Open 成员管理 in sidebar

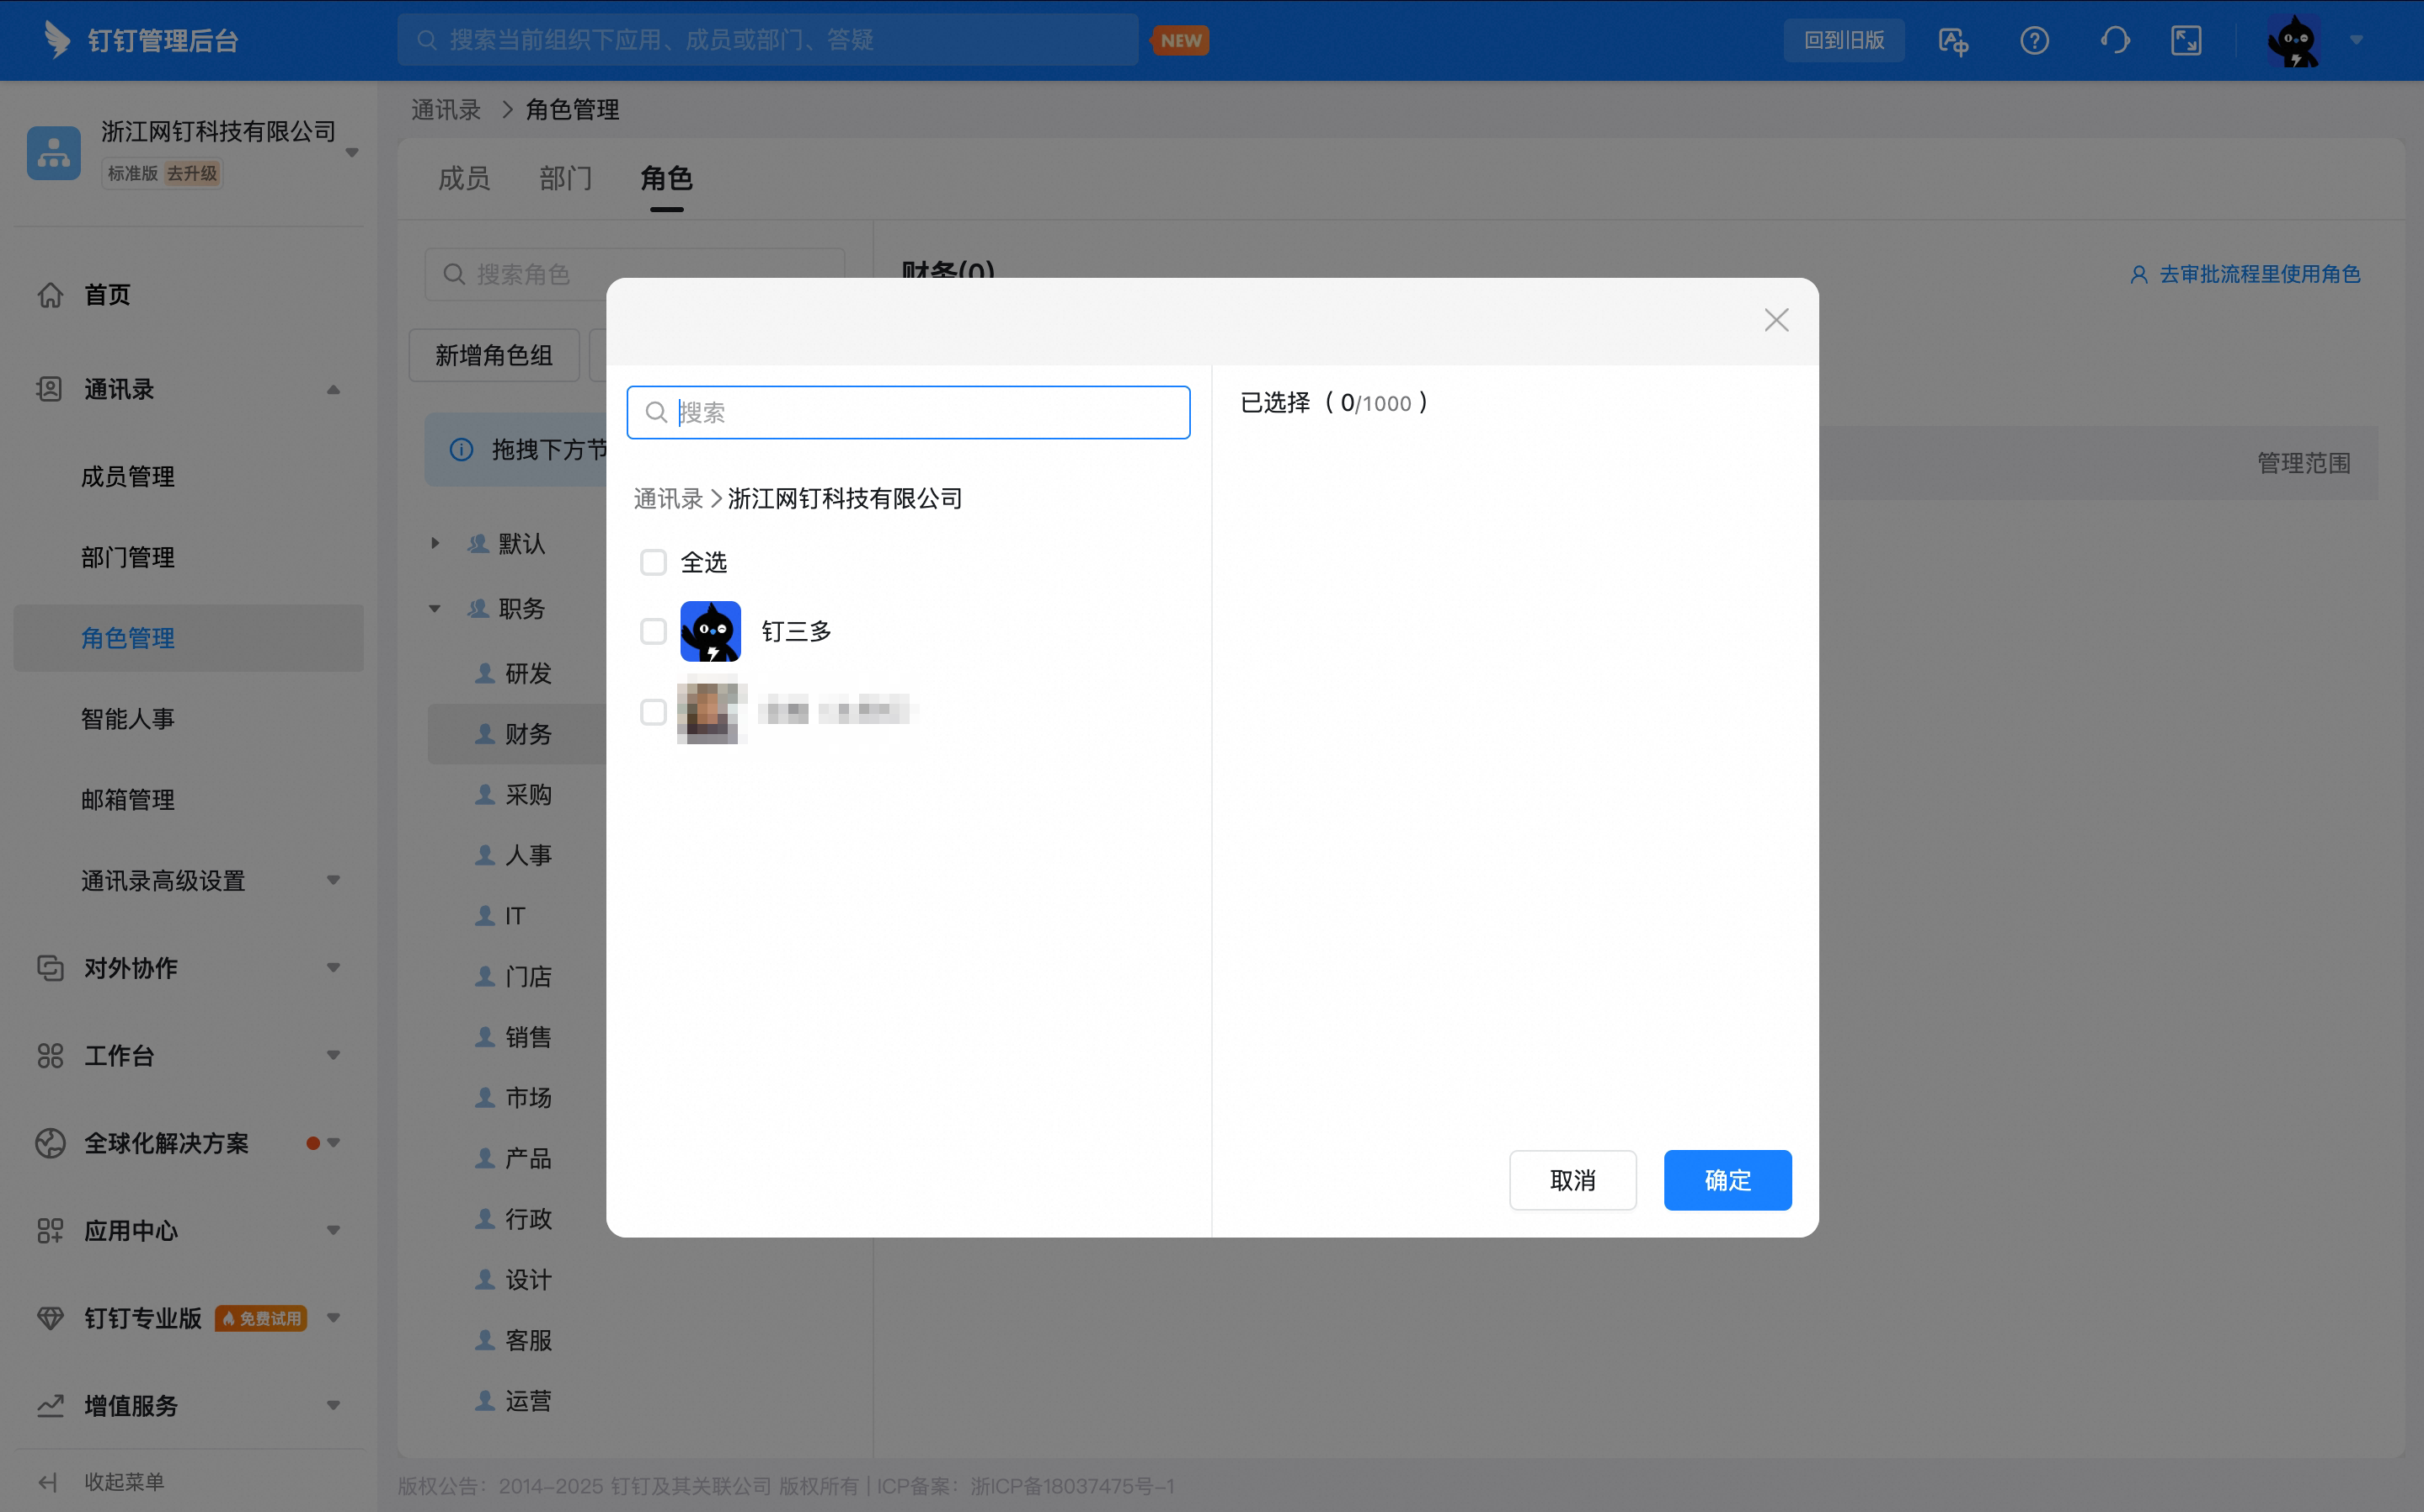click(x=128, y=477)
